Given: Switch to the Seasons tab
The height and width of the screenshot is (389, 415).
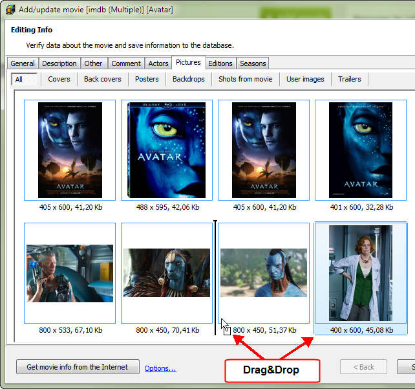Looking at the screenshot, I should coord(253,63).
